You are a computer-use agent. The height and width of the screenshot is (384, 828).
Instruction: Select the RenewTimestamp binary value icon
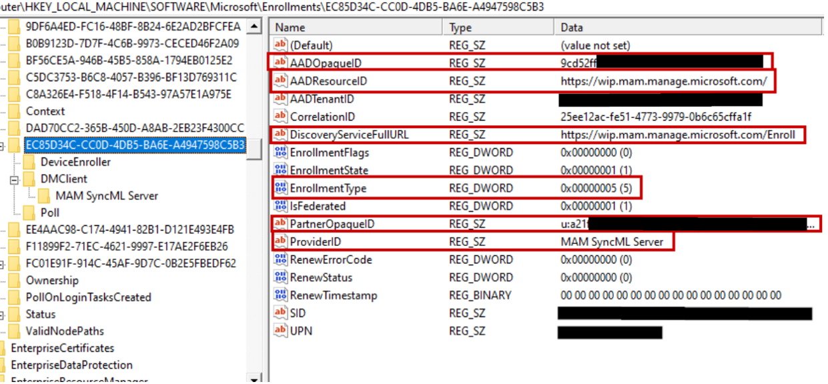(280, 295)
